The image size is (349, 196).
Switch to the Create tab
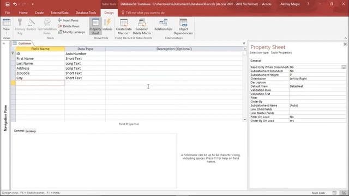(39, 13)
